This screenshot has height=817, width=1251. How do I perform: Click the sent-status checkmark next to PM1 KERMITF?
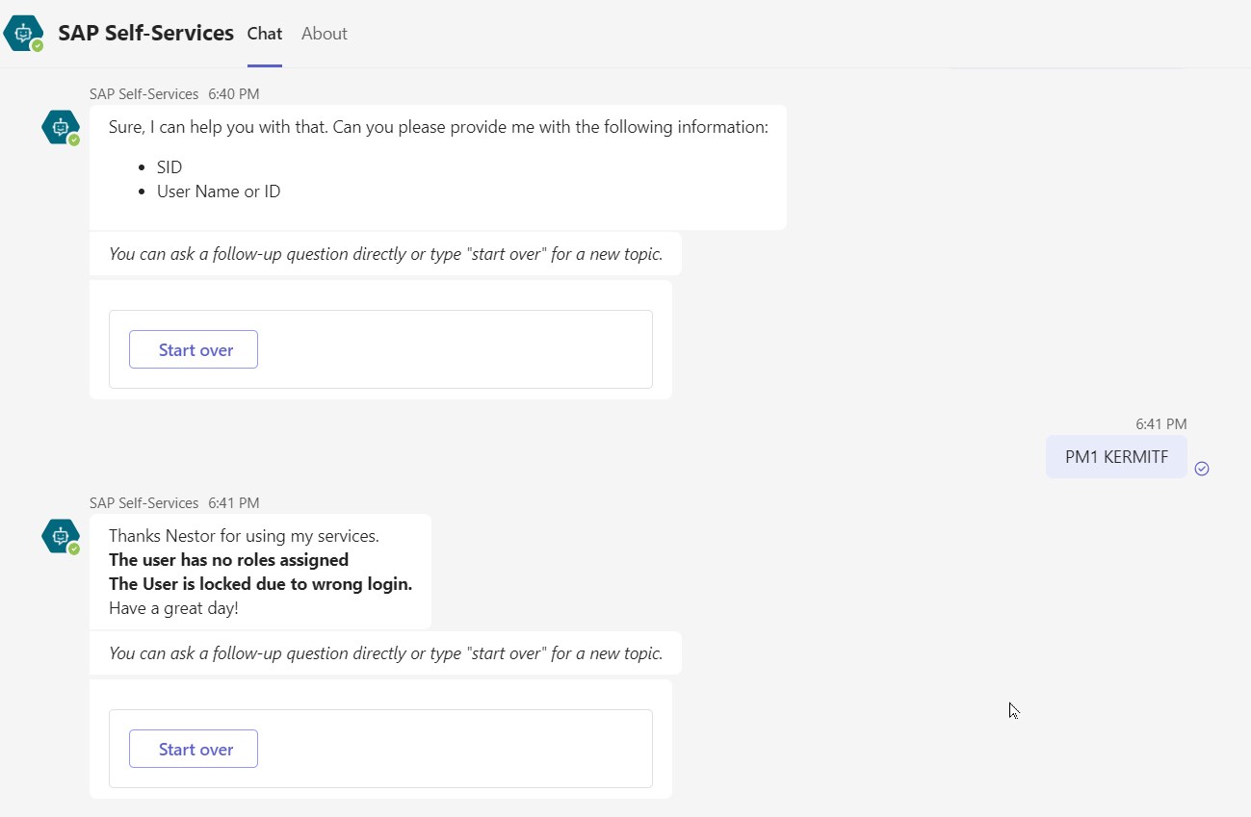[x=1202, y=469]
